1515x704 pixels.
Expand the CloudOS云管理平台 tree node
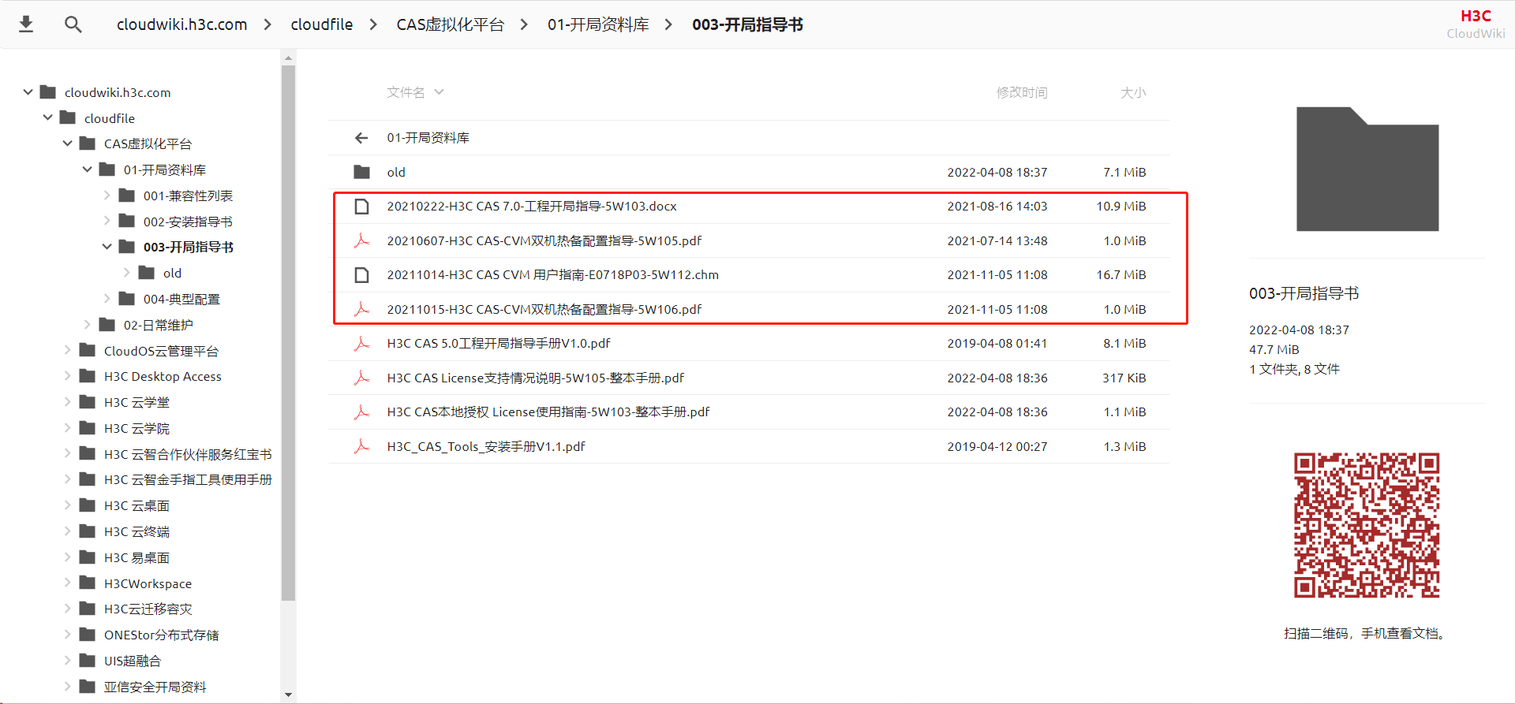click(x=67, y=351)
